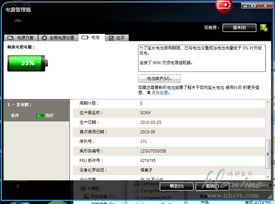275x204 pixels.
Task: Open the green help question mark icon
Action: click(x=264, y=28)
